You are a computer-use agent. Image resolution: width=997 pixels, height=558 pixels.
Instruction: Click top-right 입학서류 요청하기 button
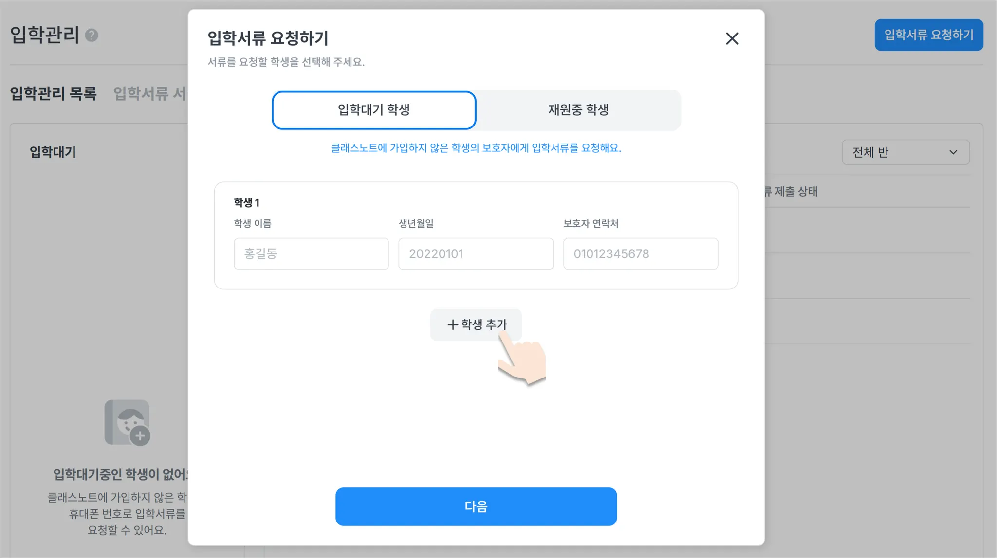click(928, 35)
